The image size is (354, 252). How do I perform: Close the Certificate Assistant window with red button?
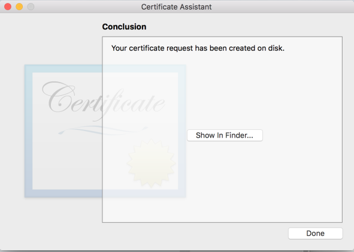coord(8,7)
